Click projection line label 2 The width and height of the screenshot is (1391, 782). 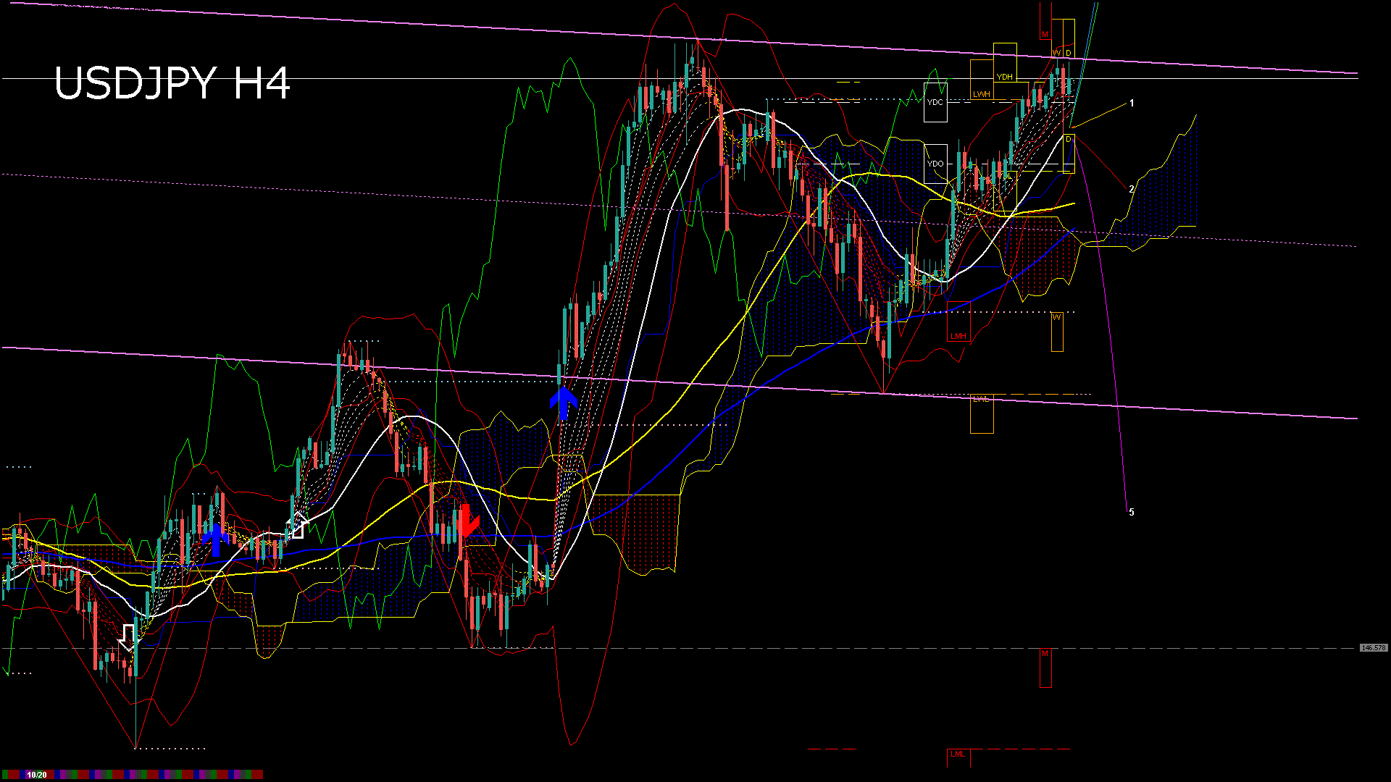[x=1132, y=190]
